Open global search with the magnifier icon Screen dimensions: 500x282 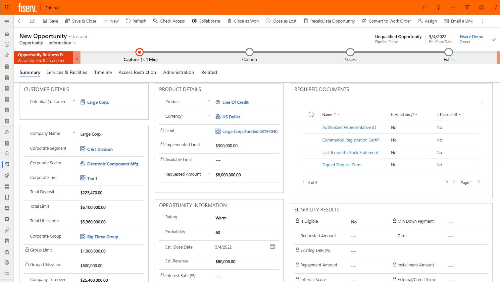pos(424,7)
